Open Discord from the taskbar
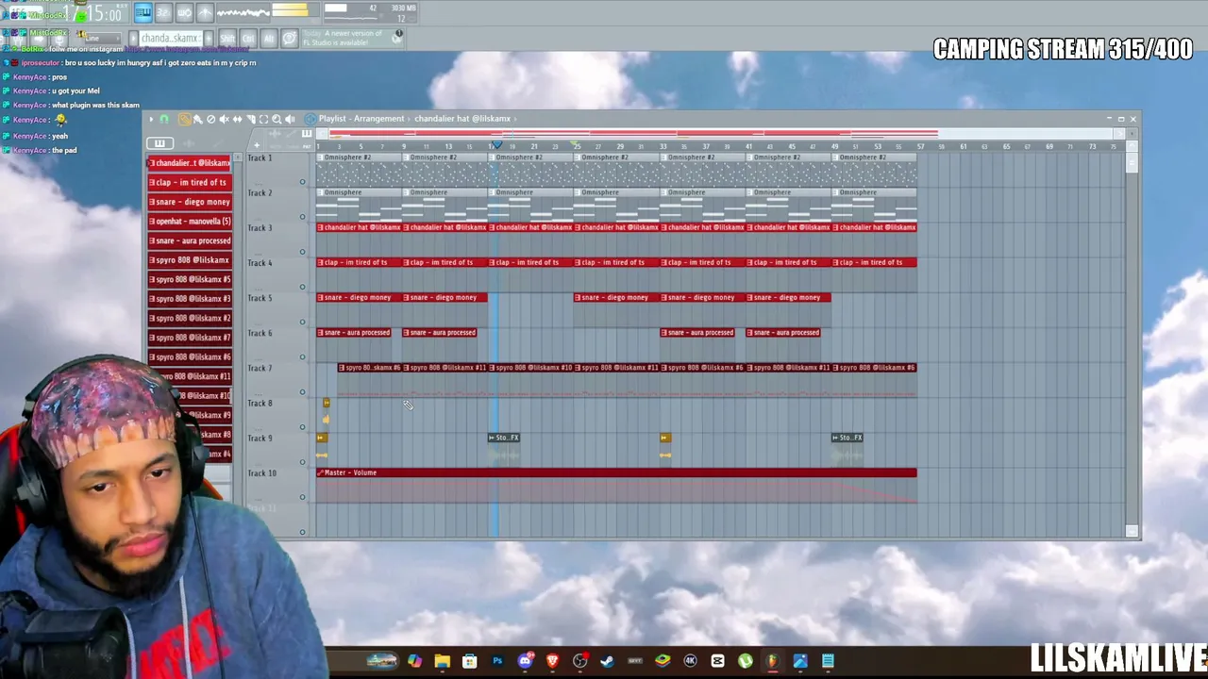Viewport: 1208px width, 679px height. coord(526,661)
